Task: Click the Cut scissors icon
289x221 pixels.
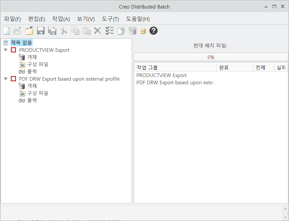Action: point(64,31)
